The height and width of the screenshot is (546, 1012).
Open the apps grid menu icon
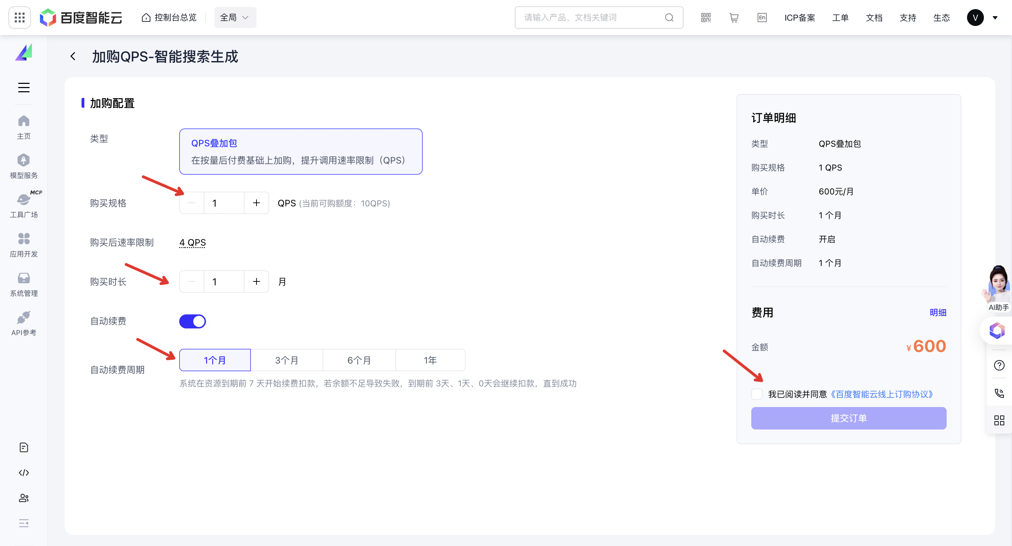pos(20,18)
